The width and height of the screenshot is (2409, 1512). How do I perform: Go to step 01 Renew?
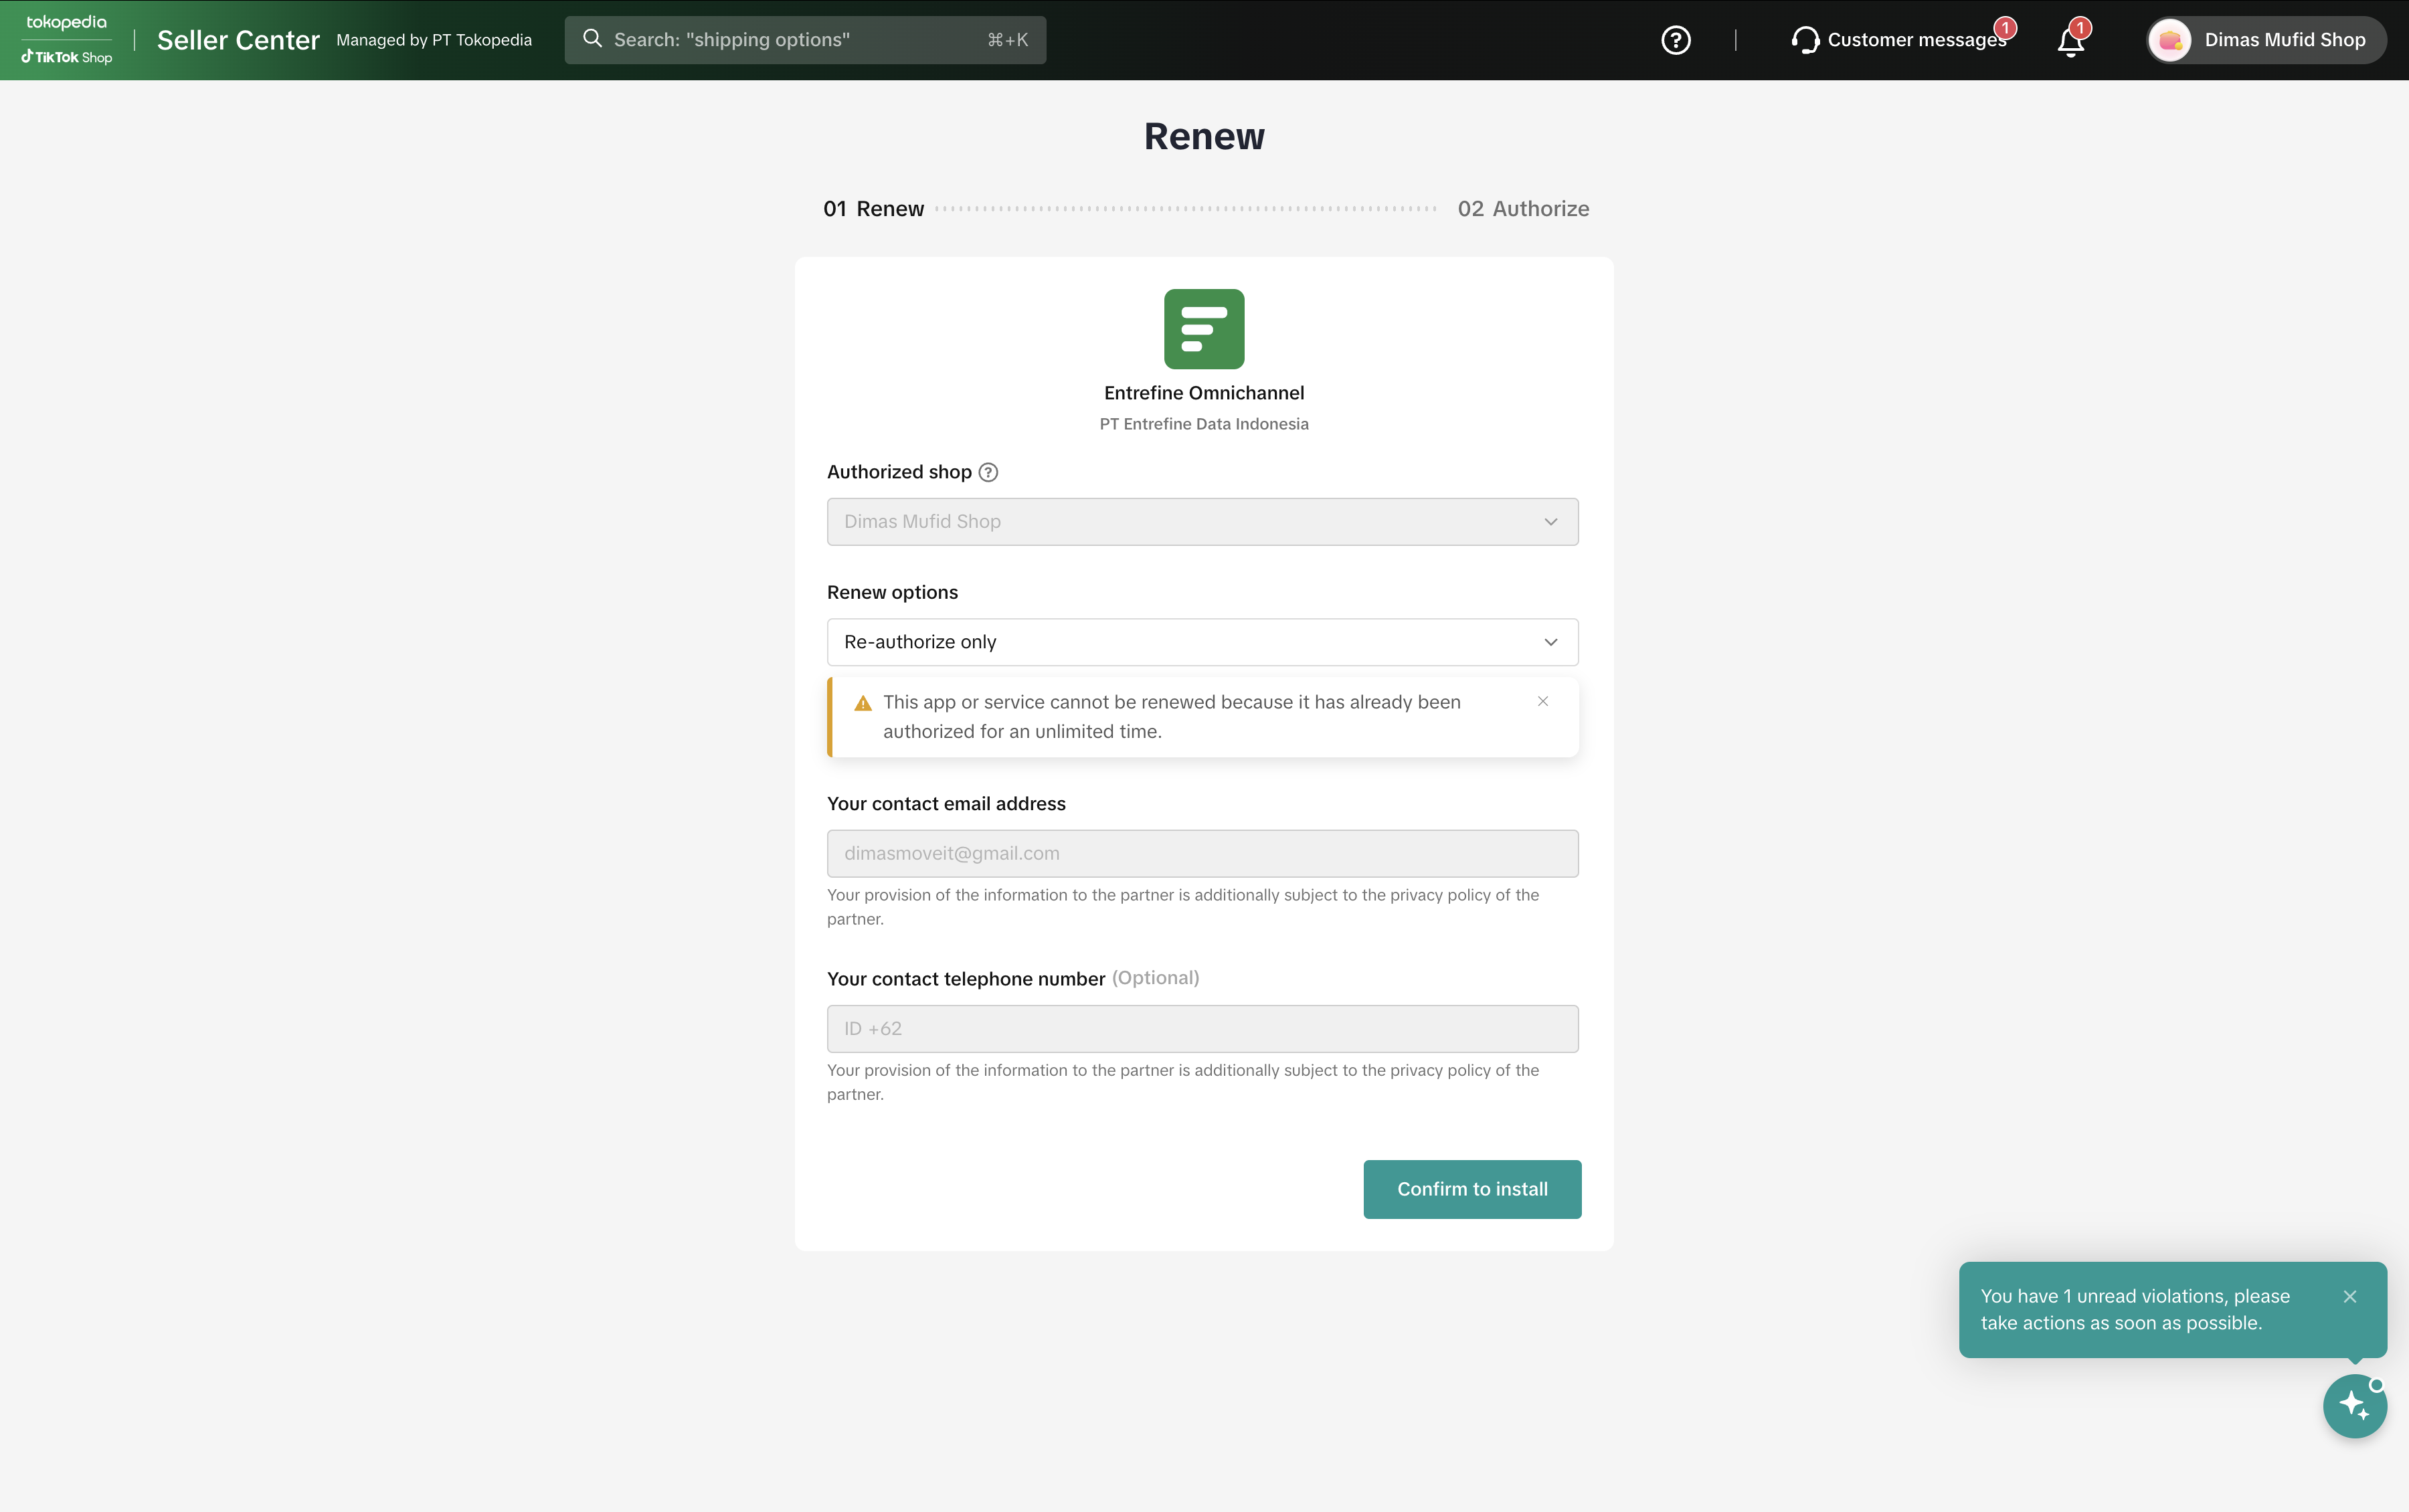(873, 209)
